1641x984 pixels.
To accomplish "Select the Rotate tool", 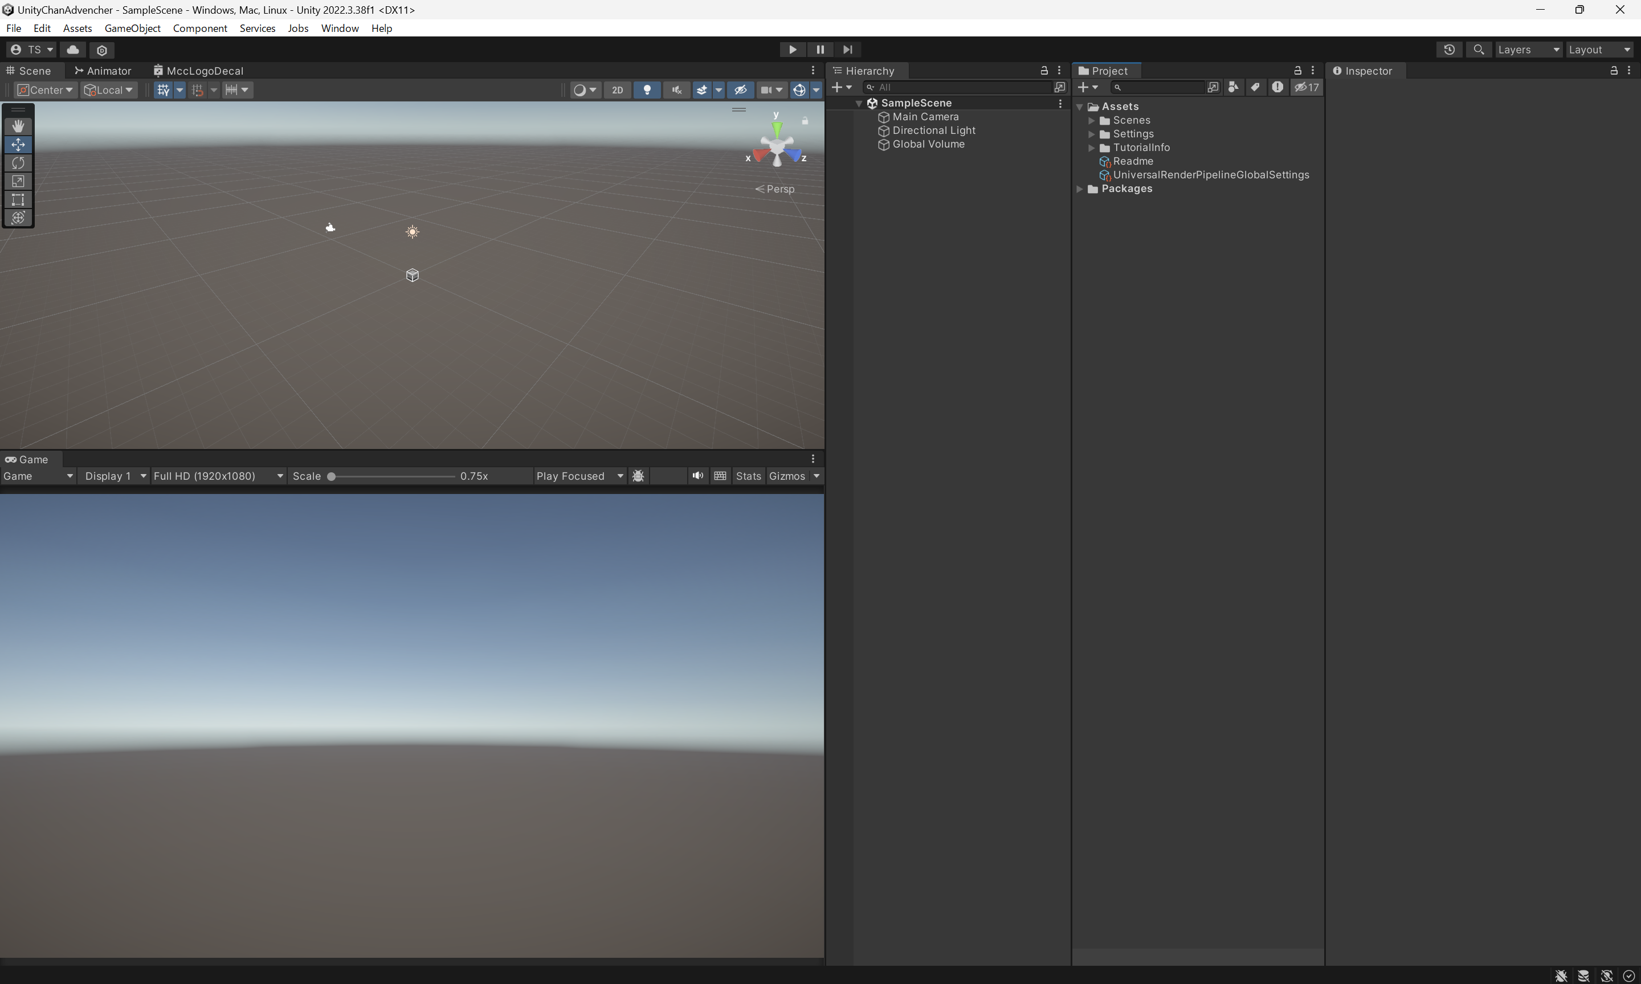I will pos(18,163).
